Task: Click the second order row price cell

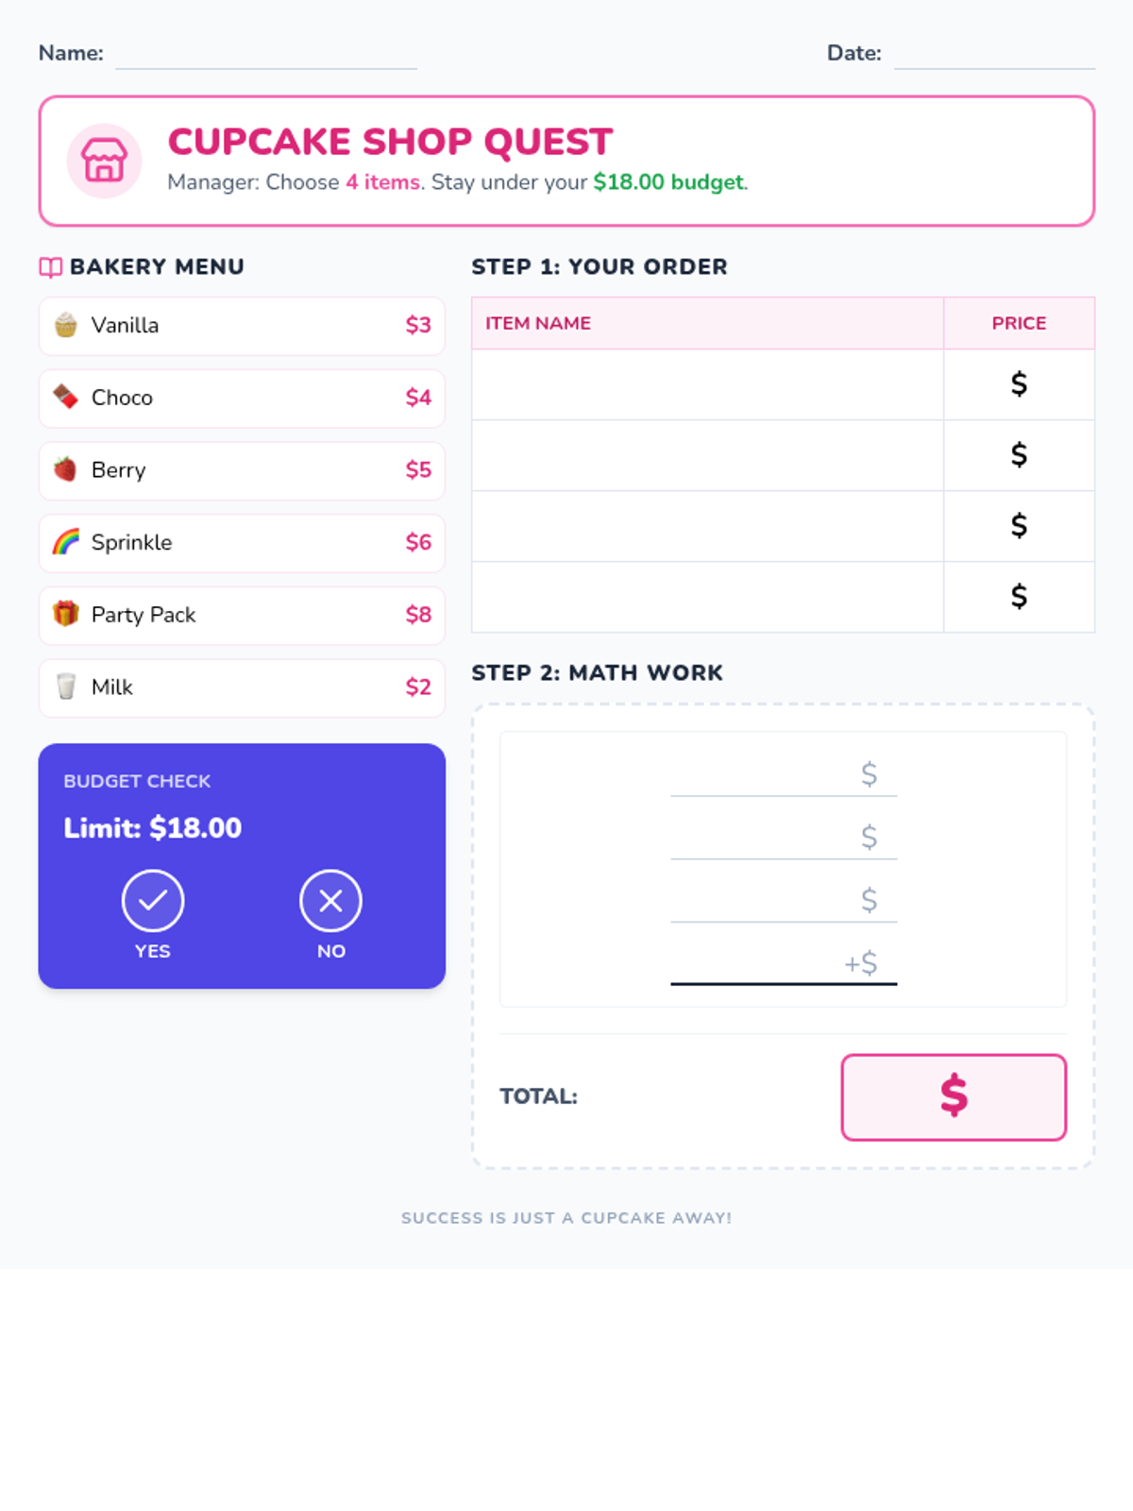Action: [1019, 455]
